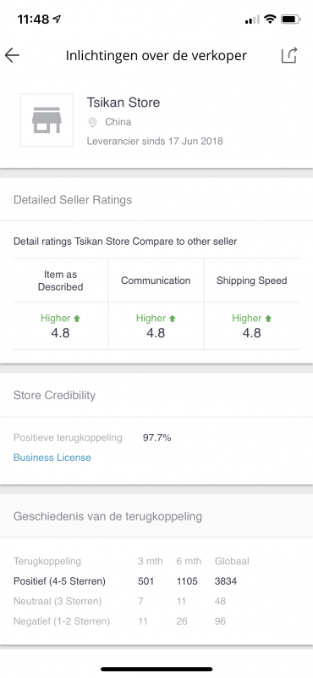
Task: Select the 3 mth column header
Action: 151,561
